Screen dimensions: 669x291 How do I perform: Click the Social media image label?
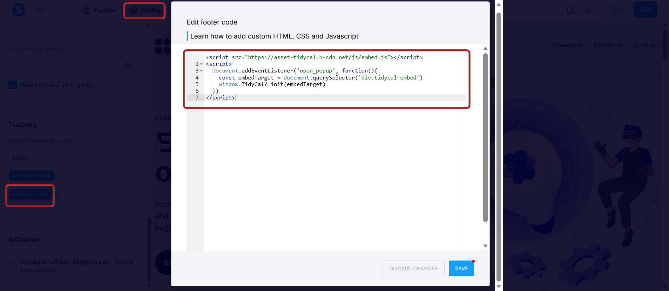(35, 49)
